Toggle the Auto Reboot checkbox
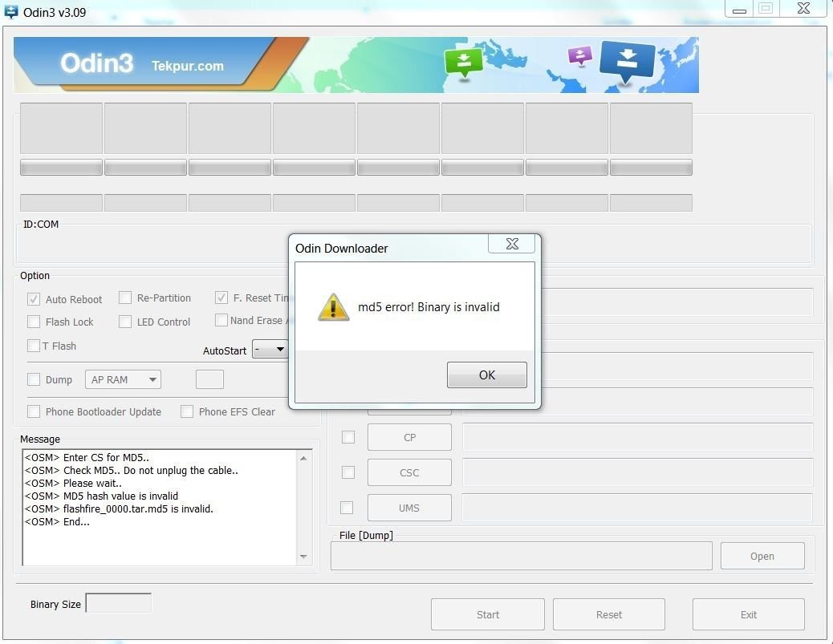This screenshot has height=644, width=833. (34, 299)
